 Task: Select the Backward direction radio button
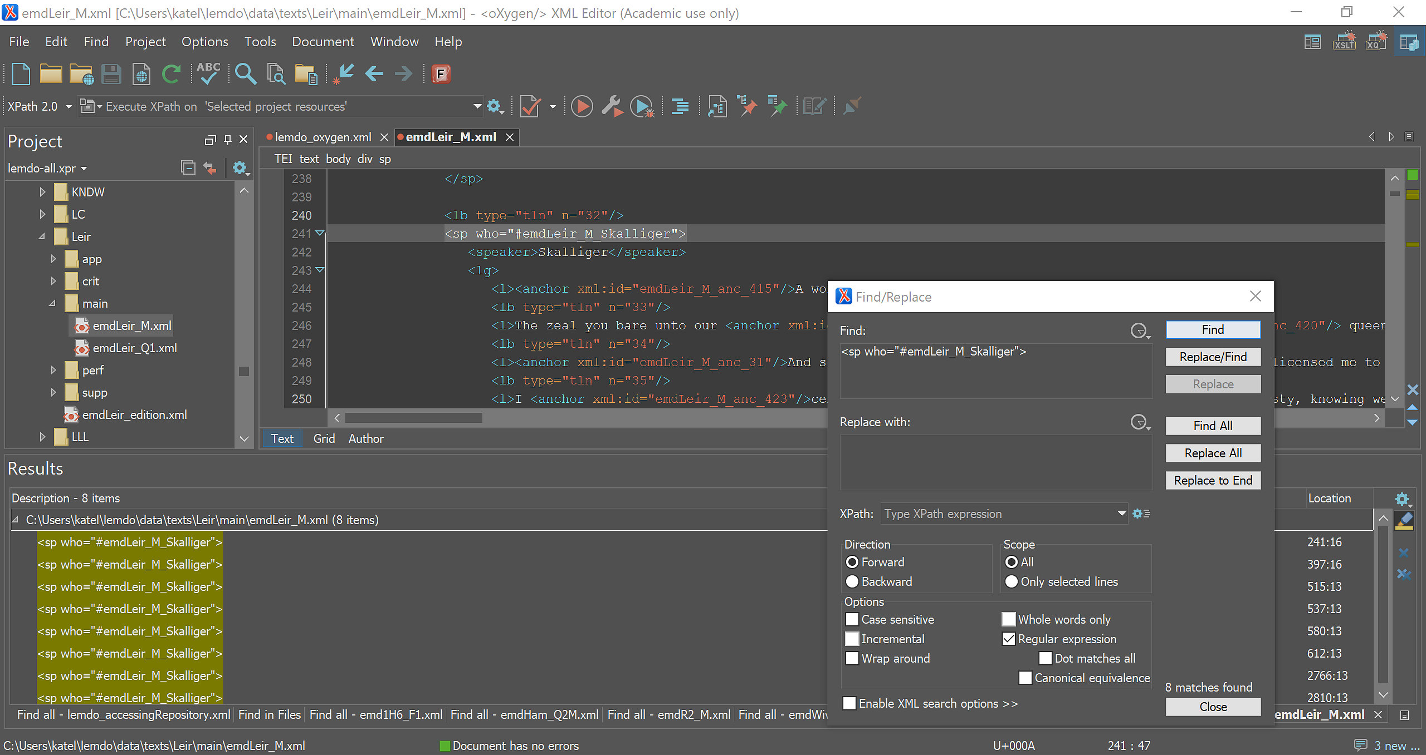852,581
